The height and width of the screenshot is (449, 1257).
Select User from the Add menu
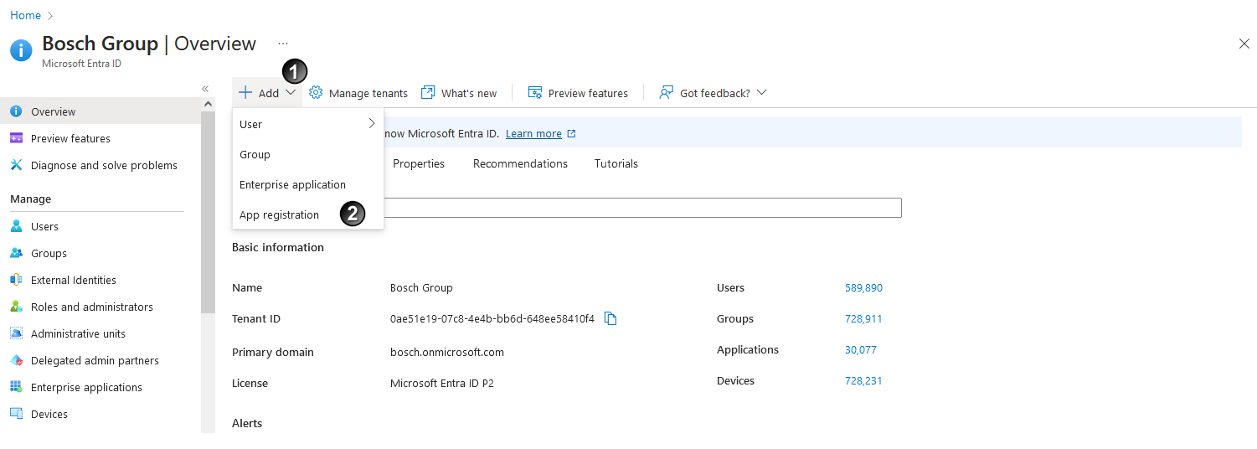click(308, 124)
